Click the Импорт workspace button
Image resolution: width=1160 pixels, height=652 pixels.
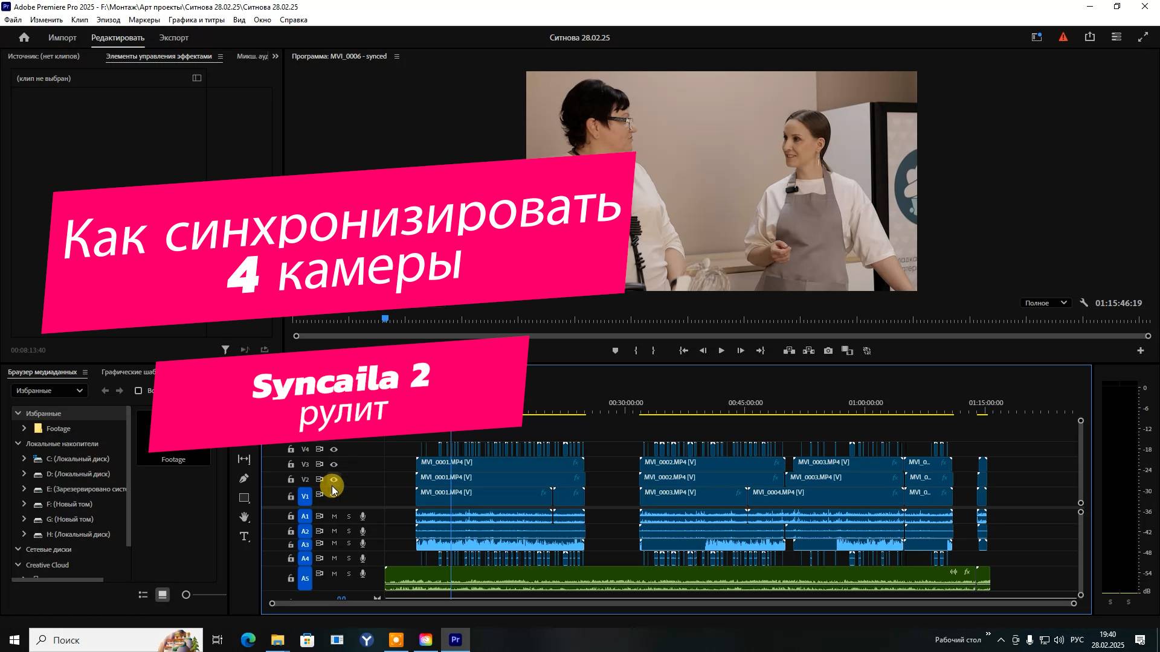pyautogui.click(x=62, y=37)
